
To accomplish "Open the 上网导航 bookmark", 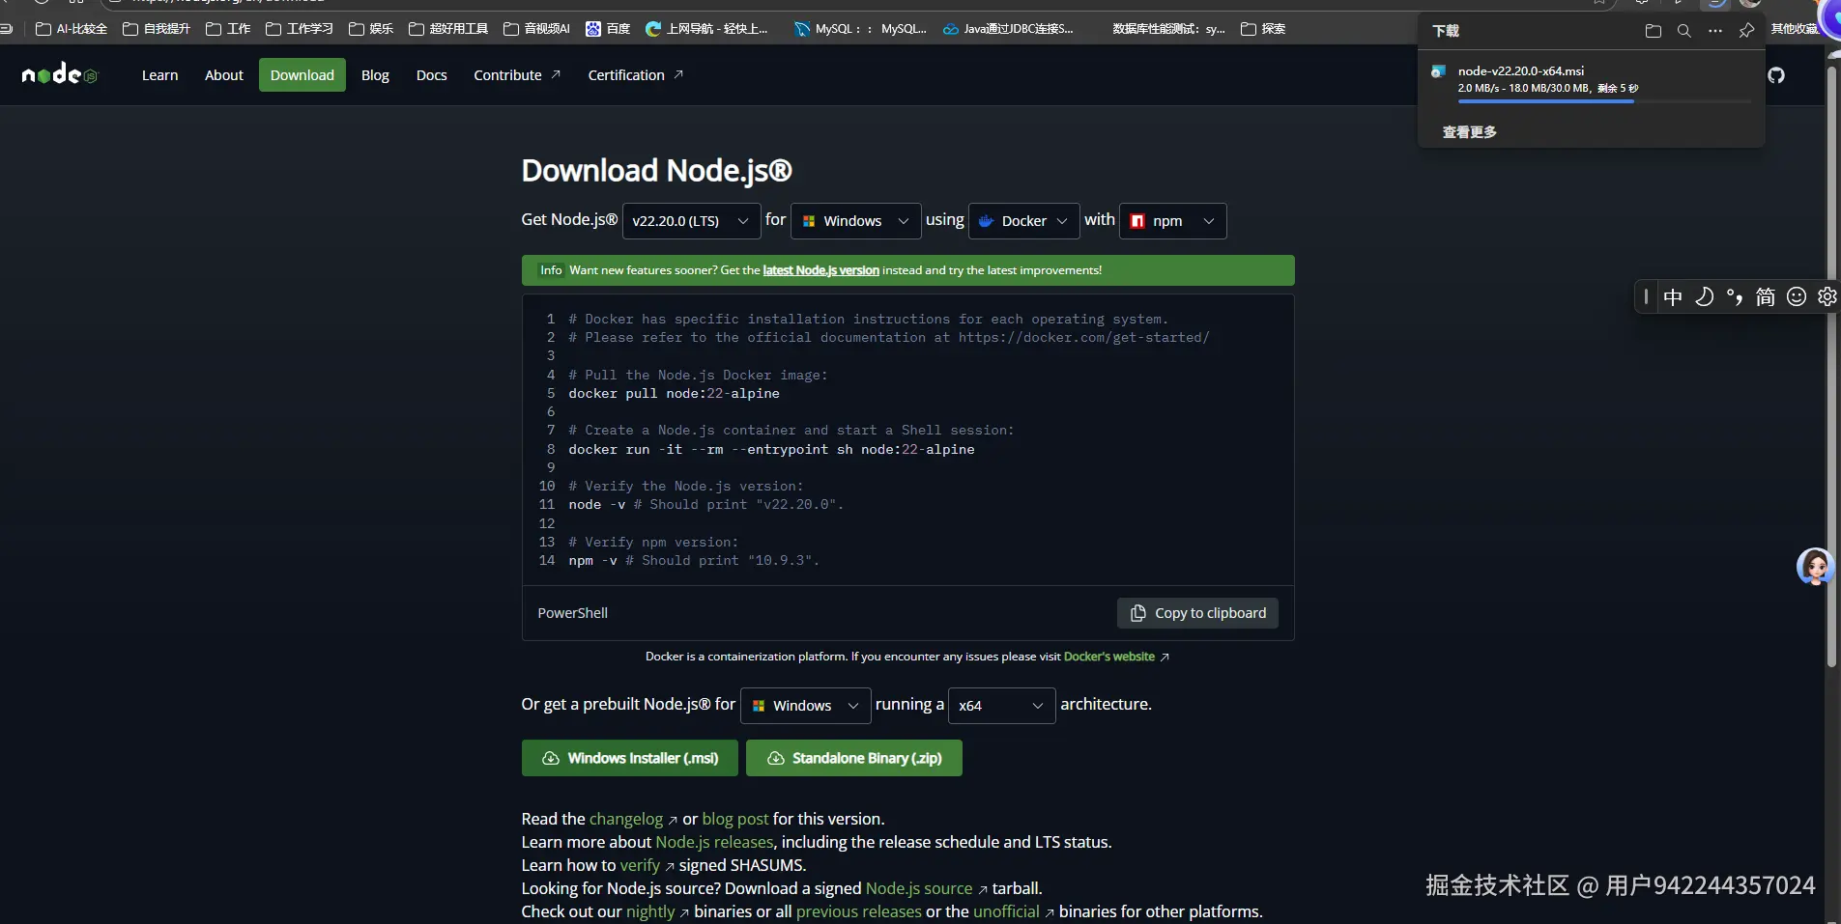I will point(706,29).
